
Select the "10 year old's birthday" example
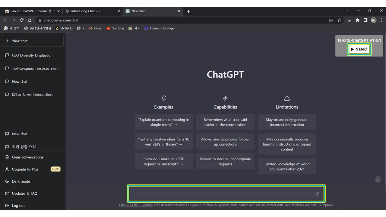[164, 142]
